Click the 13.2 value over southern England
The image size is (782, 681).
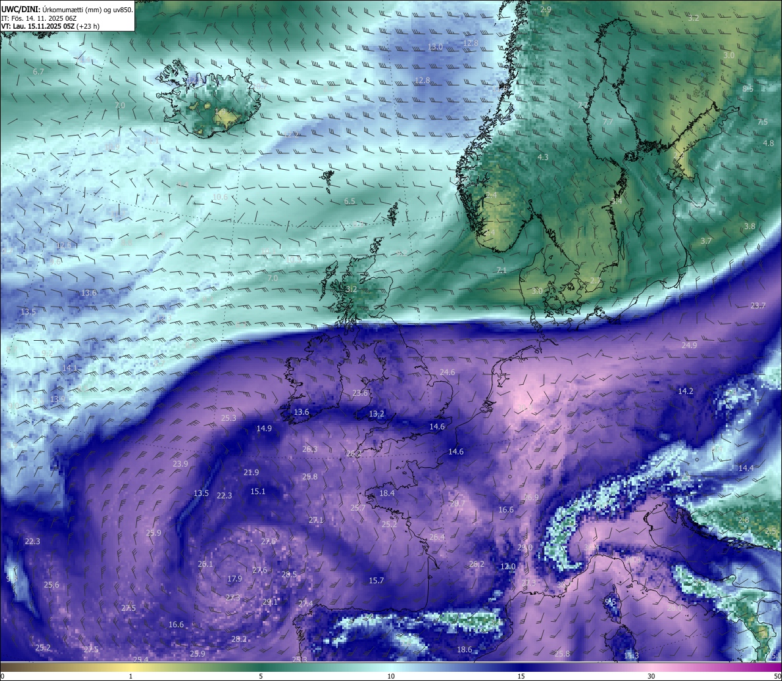coord(376,413)
